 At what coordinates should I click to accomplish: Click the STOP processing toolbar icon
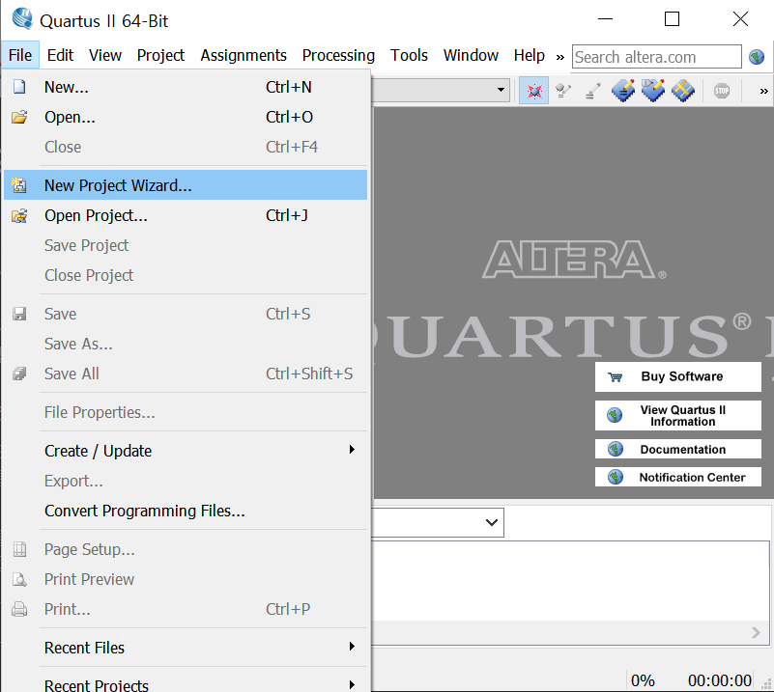tap(722, 91)
